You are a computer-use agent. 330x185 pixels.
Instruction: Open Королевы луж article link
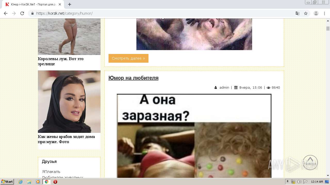click(x=61, y=61)
